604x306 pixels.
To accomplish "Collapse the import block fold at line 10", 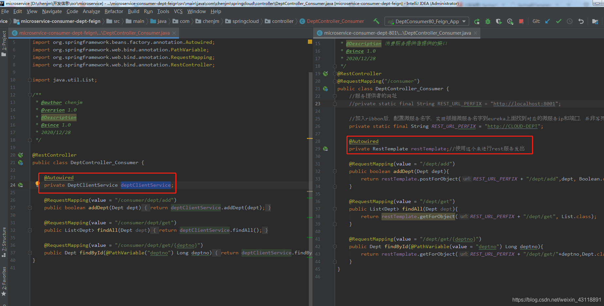I will coord(30,80).
